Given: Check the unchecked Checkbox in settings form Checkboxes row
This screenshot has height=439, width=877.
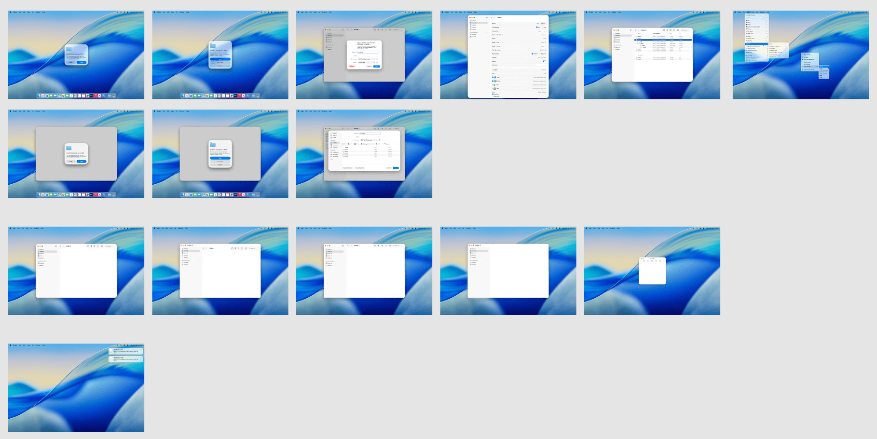Looking at the screenshot, I should [542, 27].
